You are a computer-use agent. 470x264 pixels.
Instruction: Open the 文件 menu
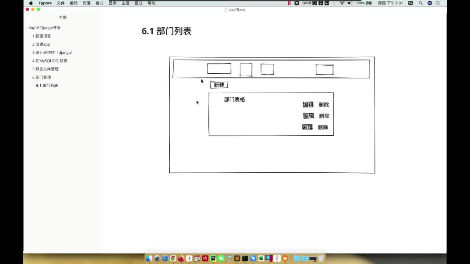pos(61,3)
